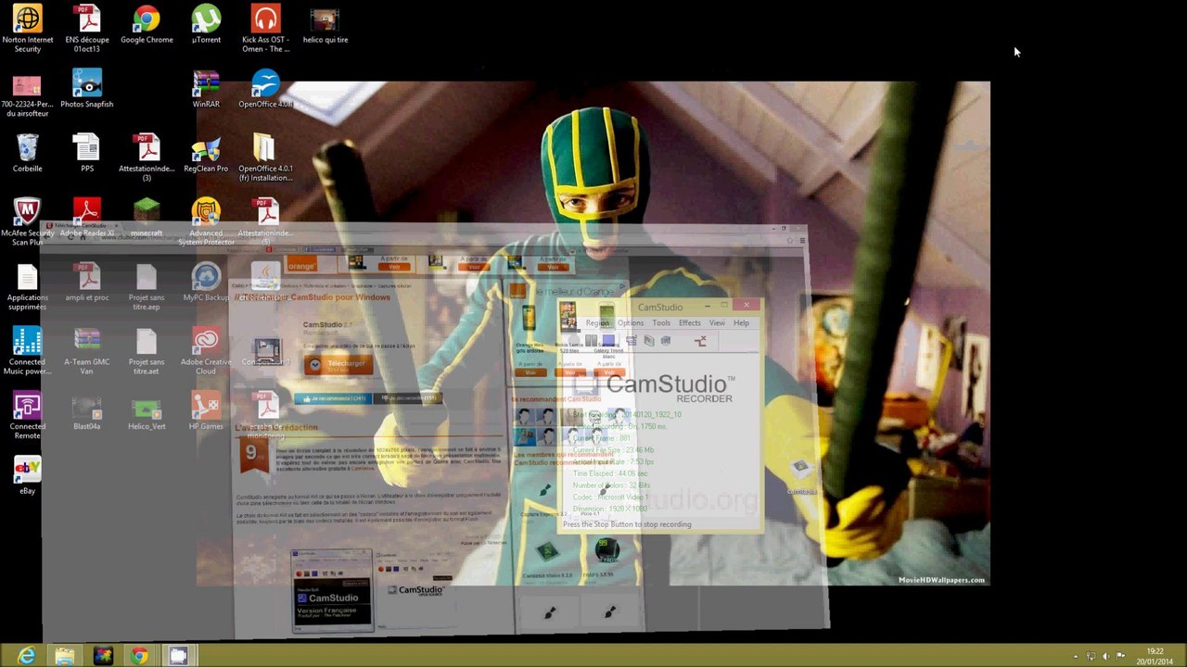Select the Adobe Reader XI shortcut
The width and height of the screenshot is (1187, 667).
coord(87,218)
